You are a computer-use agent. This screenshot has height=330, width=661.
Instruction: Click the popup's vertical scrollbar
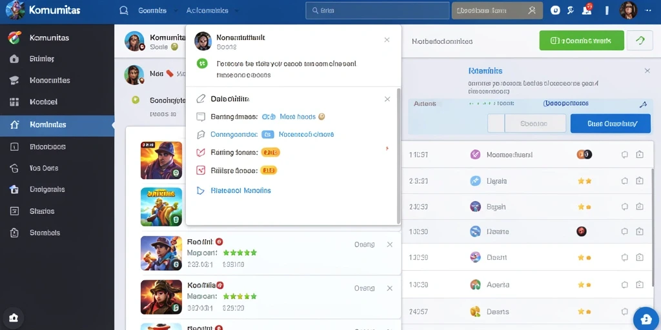coord(398,156)
